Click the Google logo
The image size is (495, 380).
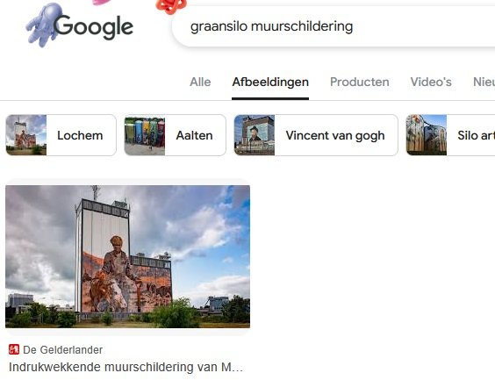93,27
